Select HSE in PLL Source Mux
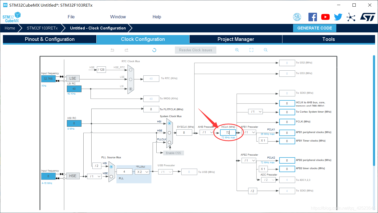The width and height of the screenshot is (378, 213). [111, 176]
